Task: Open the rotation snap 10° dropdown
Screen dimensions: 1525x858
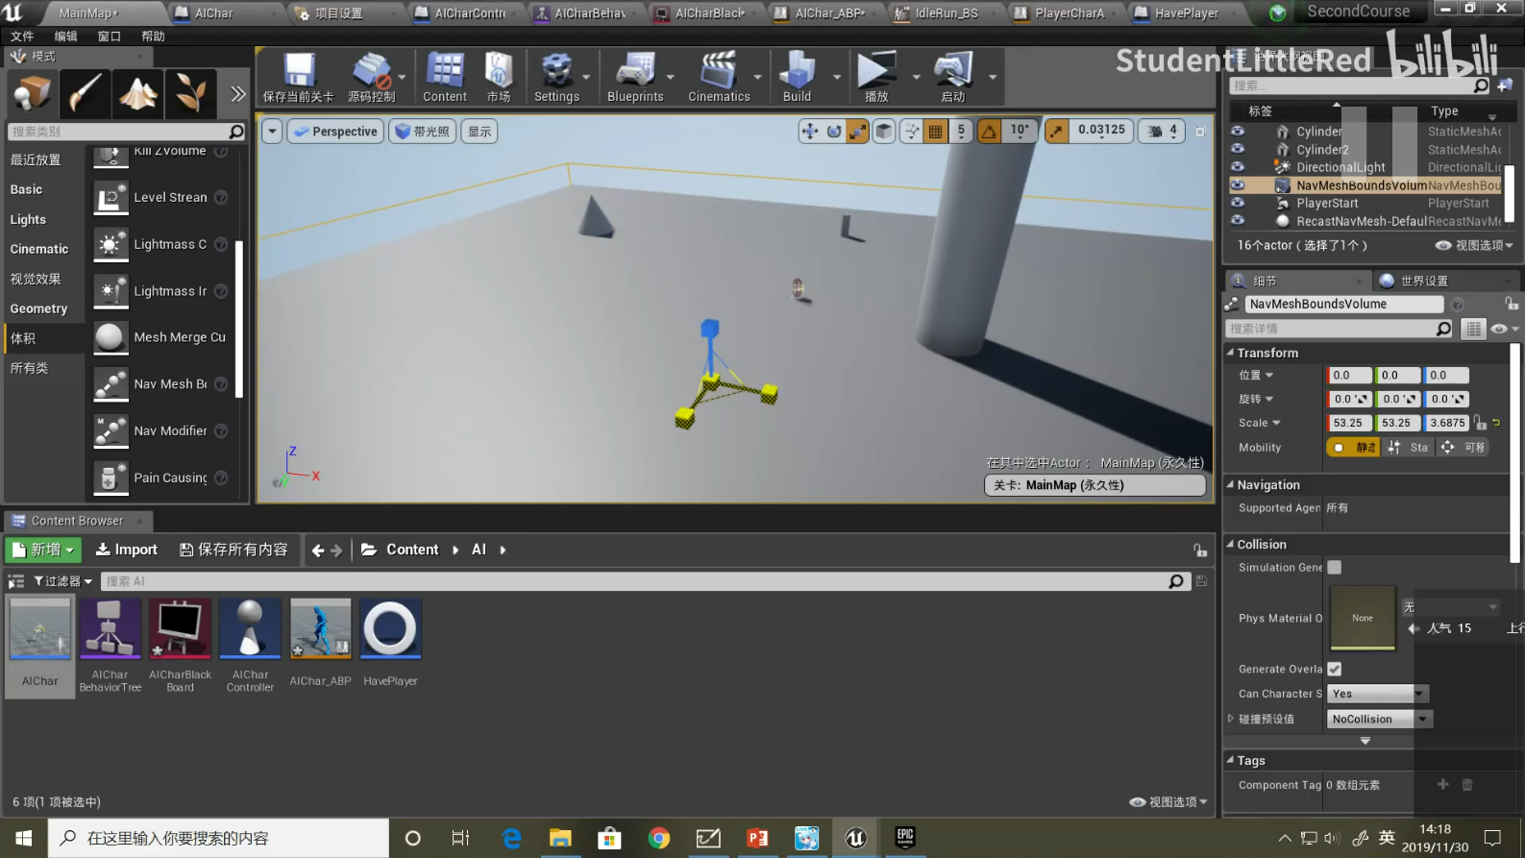Action: [x=1020, y=132]
